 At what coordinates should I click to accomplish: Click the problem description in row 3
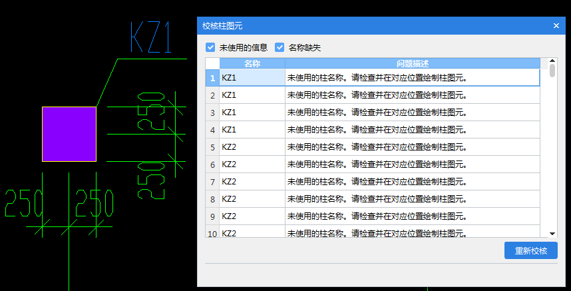coord(413,113)
